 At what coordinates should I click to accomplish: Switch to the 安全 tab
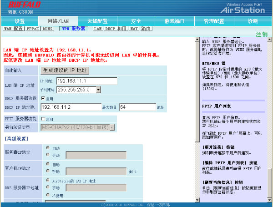(136, 21)
